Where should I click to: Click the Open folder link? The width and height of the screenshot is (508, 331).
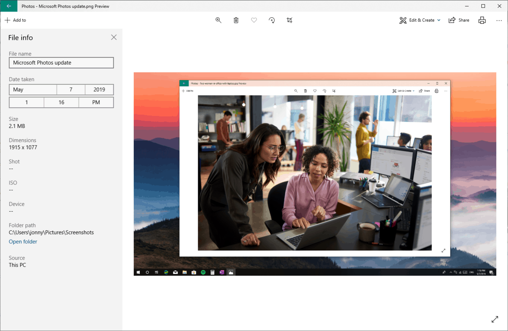[x=23, y=242]
